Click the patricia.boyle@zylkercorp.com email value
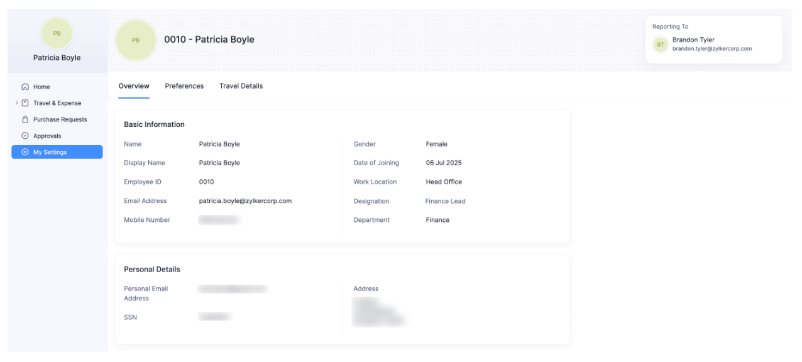 (x=245, y=201)
